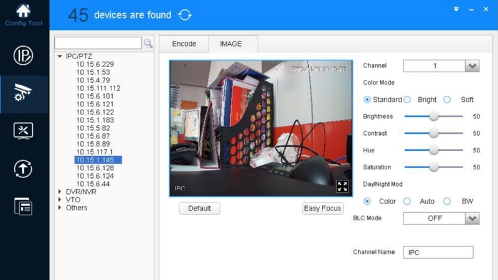The height and width of the screenshot is (280, 498).
Task: Select device 10.15.4.79
Action: click(x=93, y=80)
